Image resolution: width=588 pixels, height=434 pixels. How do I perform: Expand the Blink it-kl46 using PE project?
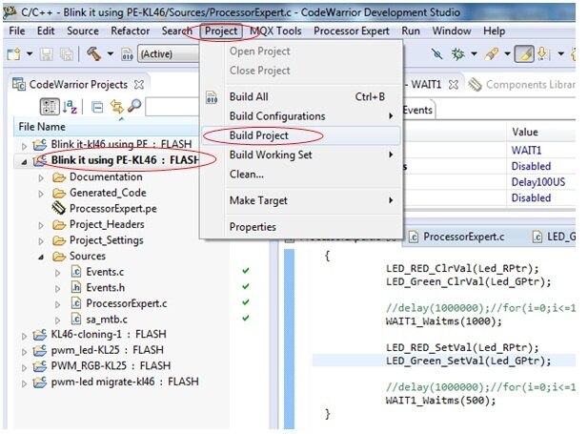(24, 146)
